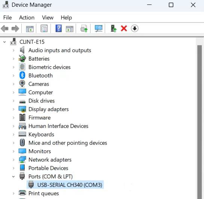This screenshot has height=199, width=204.
Task: Collapse the Ports (COM & LPT) chevron
Action: (x=13, y=177)
